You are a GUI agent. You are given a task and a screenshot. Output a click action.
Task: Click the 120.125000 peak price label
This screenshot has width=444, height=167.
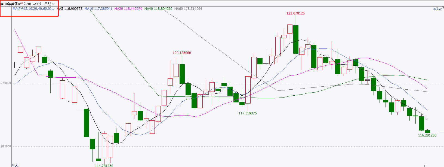(182, 53)
